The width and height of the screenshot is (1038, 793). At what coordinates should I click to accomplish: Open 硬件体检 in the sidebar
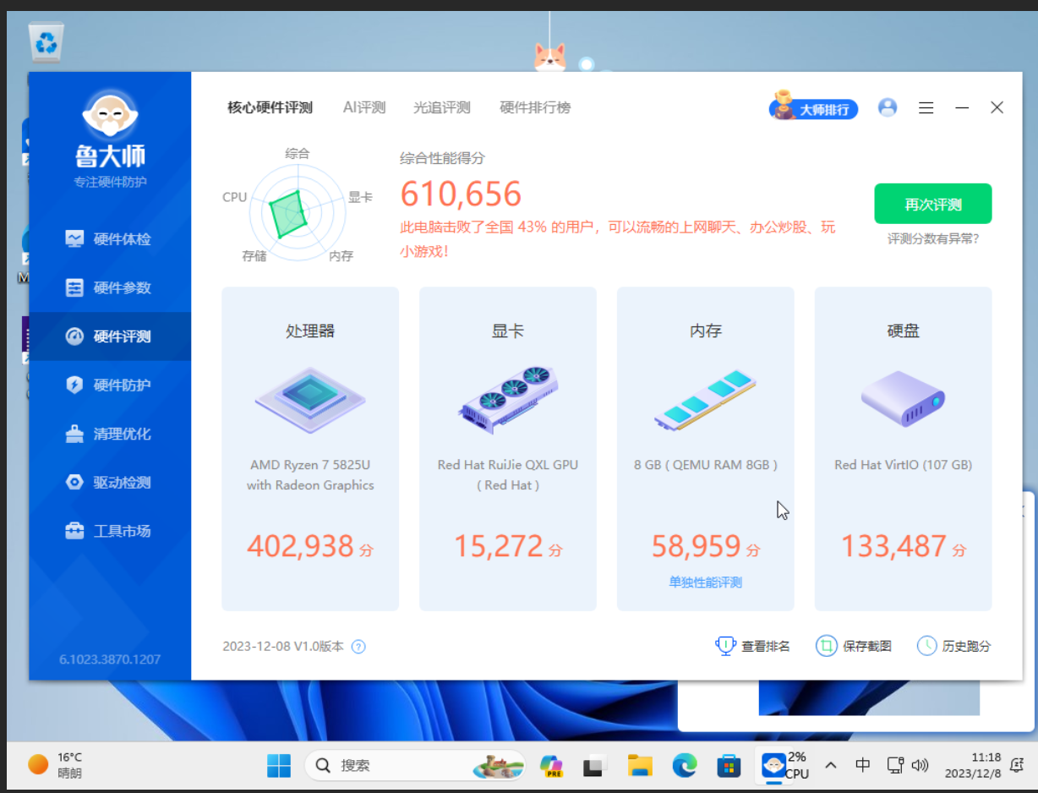point(110,239)
